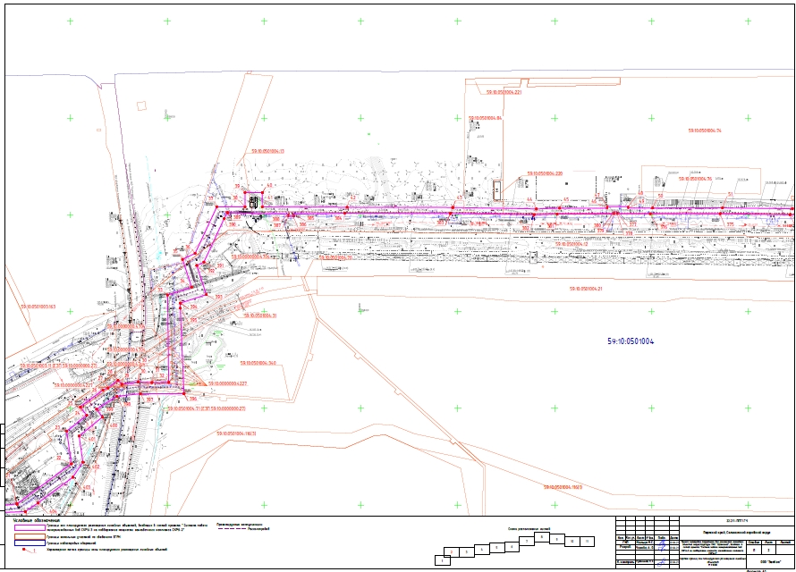
Task: Click the dark blue legend boundary swatch
Action: pyautogui.click(x=30, y=543)
